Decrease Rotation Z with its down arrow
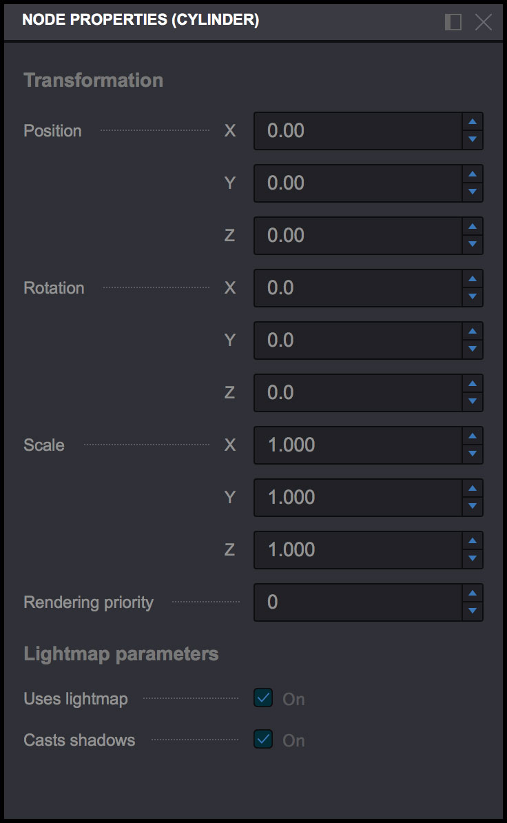507x823 pixels. (473, 401)
